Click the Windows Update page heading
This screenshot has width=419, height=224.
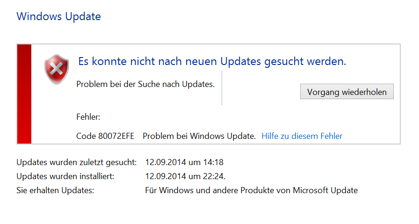click(x=59, y=16)
